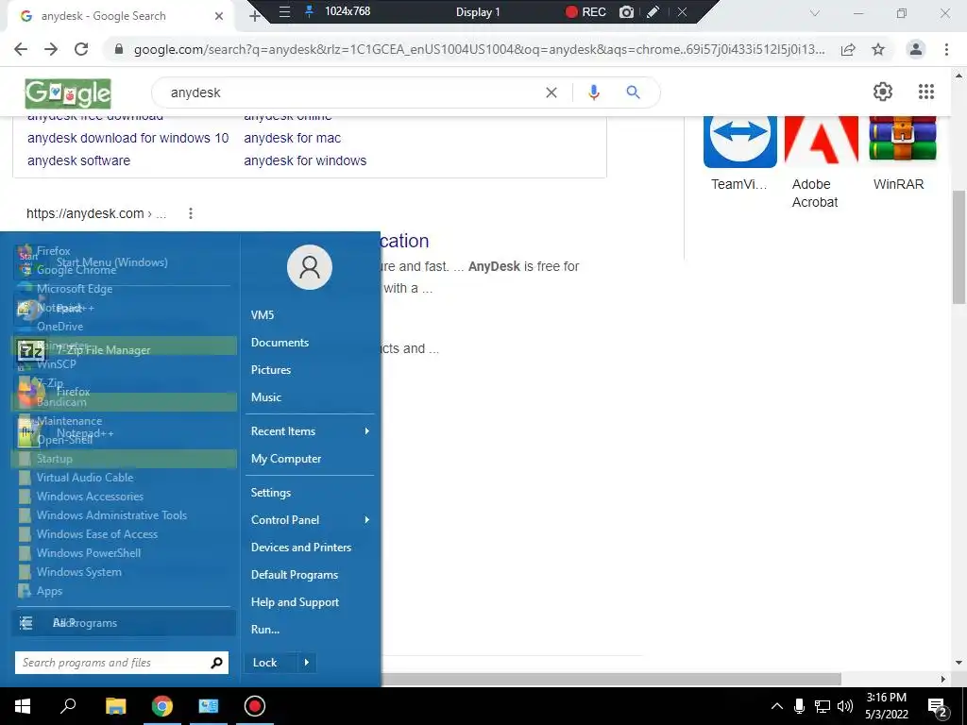
Task: Open the VM5 user folder link
Action: (x=263, y=315)
